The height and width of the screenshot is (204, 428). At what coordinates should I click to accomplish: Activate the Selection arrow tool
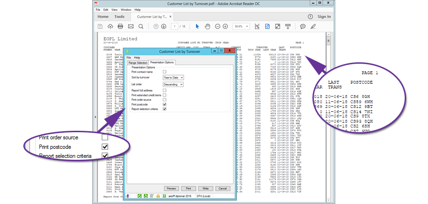click(197, 27)
